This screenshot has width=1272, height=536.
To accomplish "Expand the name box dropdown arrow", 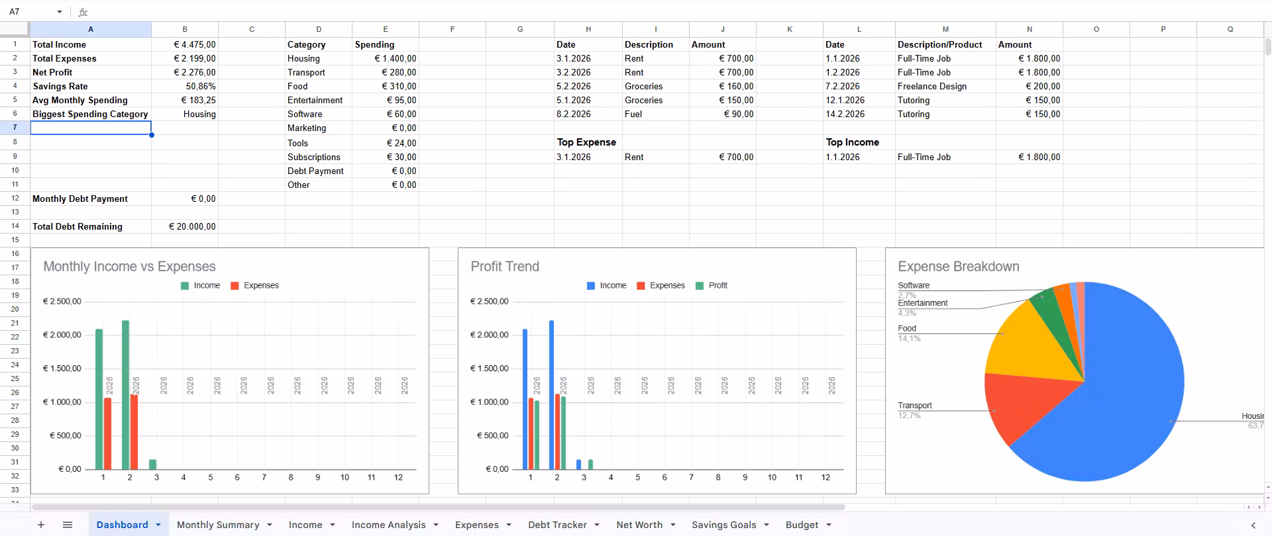I will pos(60,12).
